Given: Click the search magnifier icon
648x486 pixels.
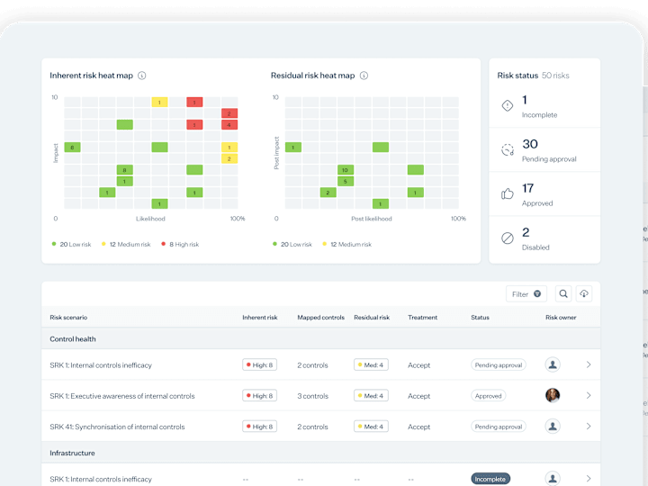Looking at the screenshot, I should (x=563, y=293).
